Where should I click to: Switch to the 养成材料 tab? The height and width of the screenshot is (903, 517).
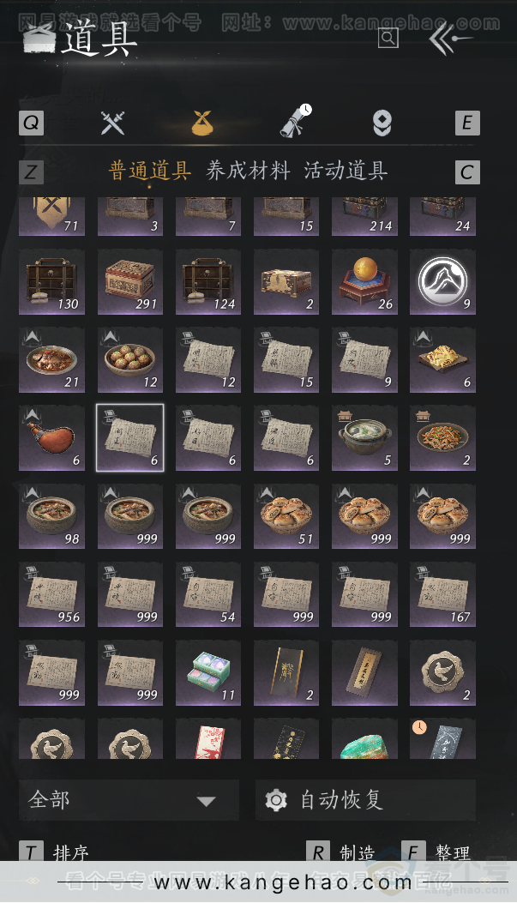pos(248,171)
